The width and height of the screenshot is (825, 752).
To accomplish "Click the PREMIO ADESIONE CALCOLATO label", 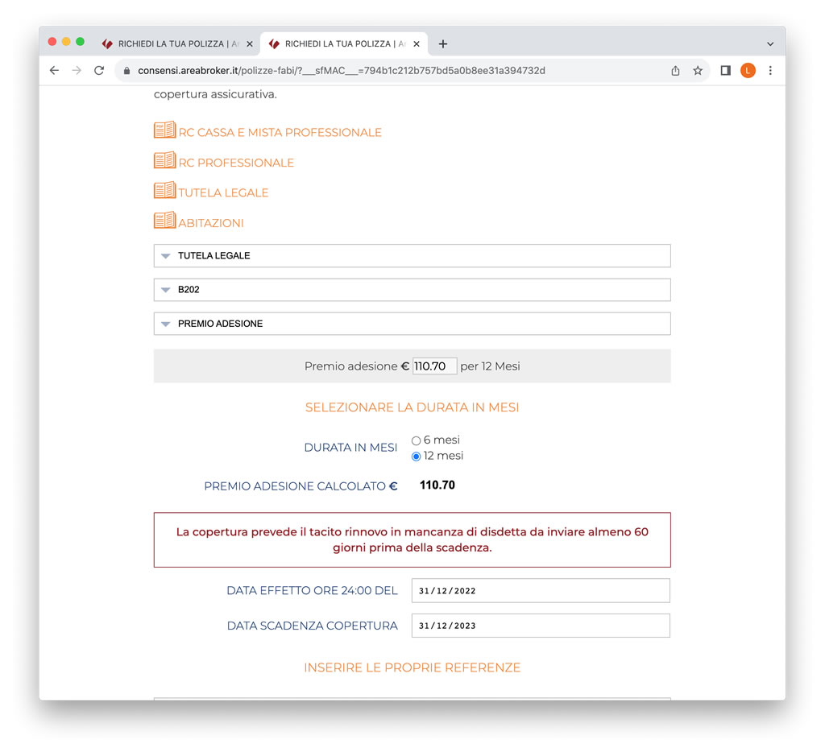I will pos(301,486).
